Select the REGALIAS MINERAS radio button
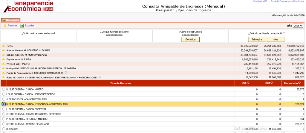Viewport: 306px width, 133px height. tap(4, 119)
